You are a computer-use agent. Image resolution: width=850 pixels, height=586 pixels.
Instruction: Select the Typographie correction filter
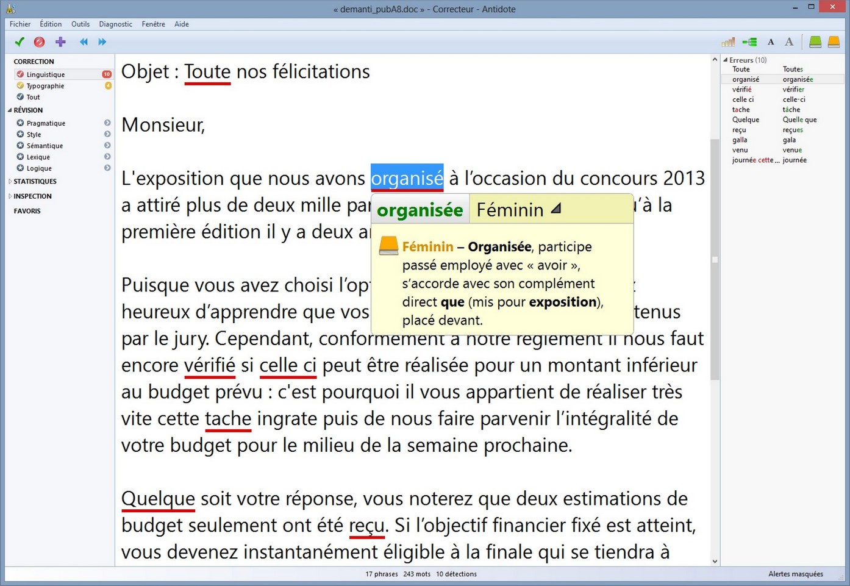[x=45, y=86]
